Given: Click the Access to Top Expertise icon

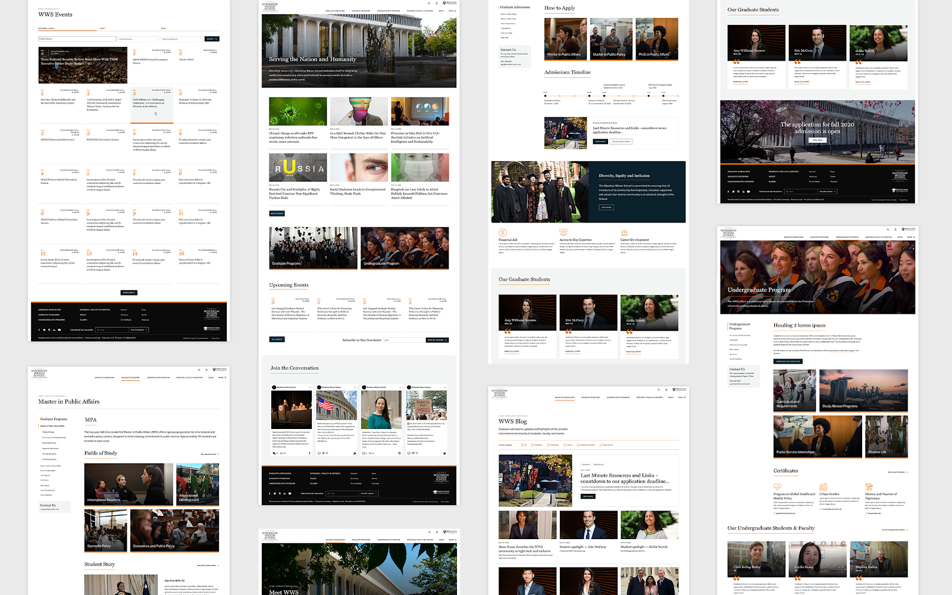Looking at the screenshot, I should 563,233.
